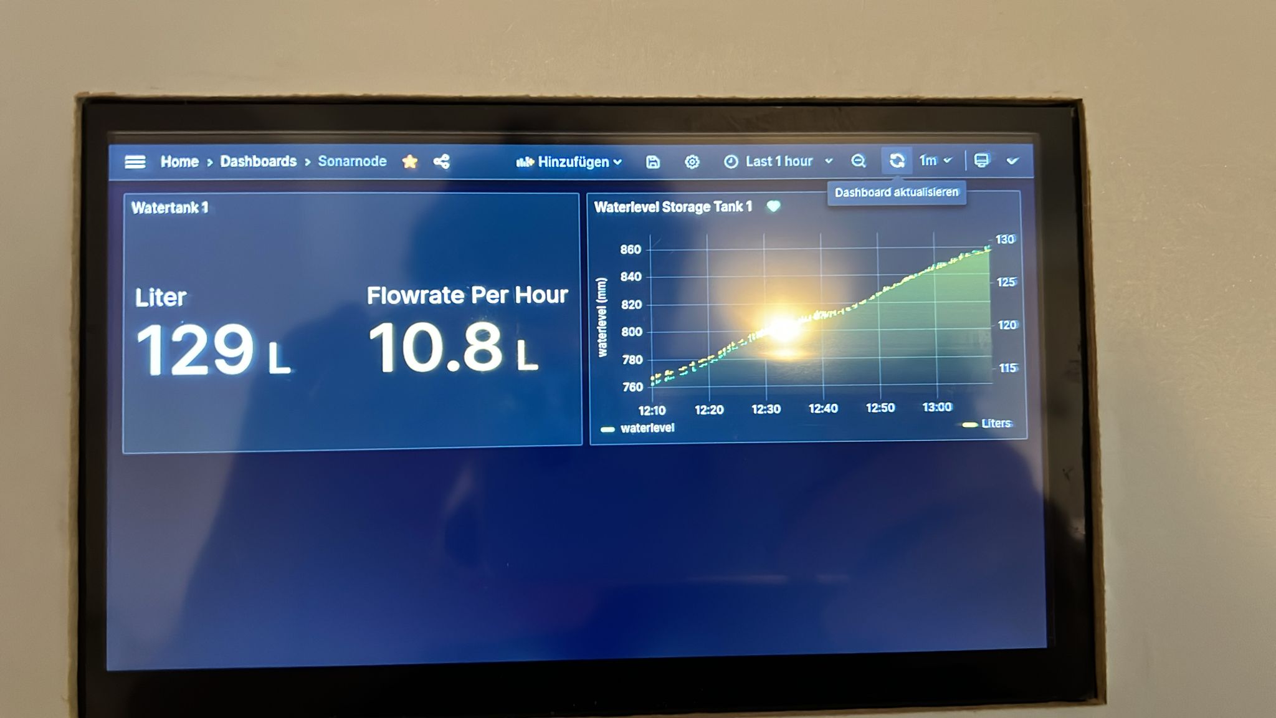Screen dimensions: 1276x718
Task: Click the Sonarnode dashboard tab label
Action: [351, 161]
